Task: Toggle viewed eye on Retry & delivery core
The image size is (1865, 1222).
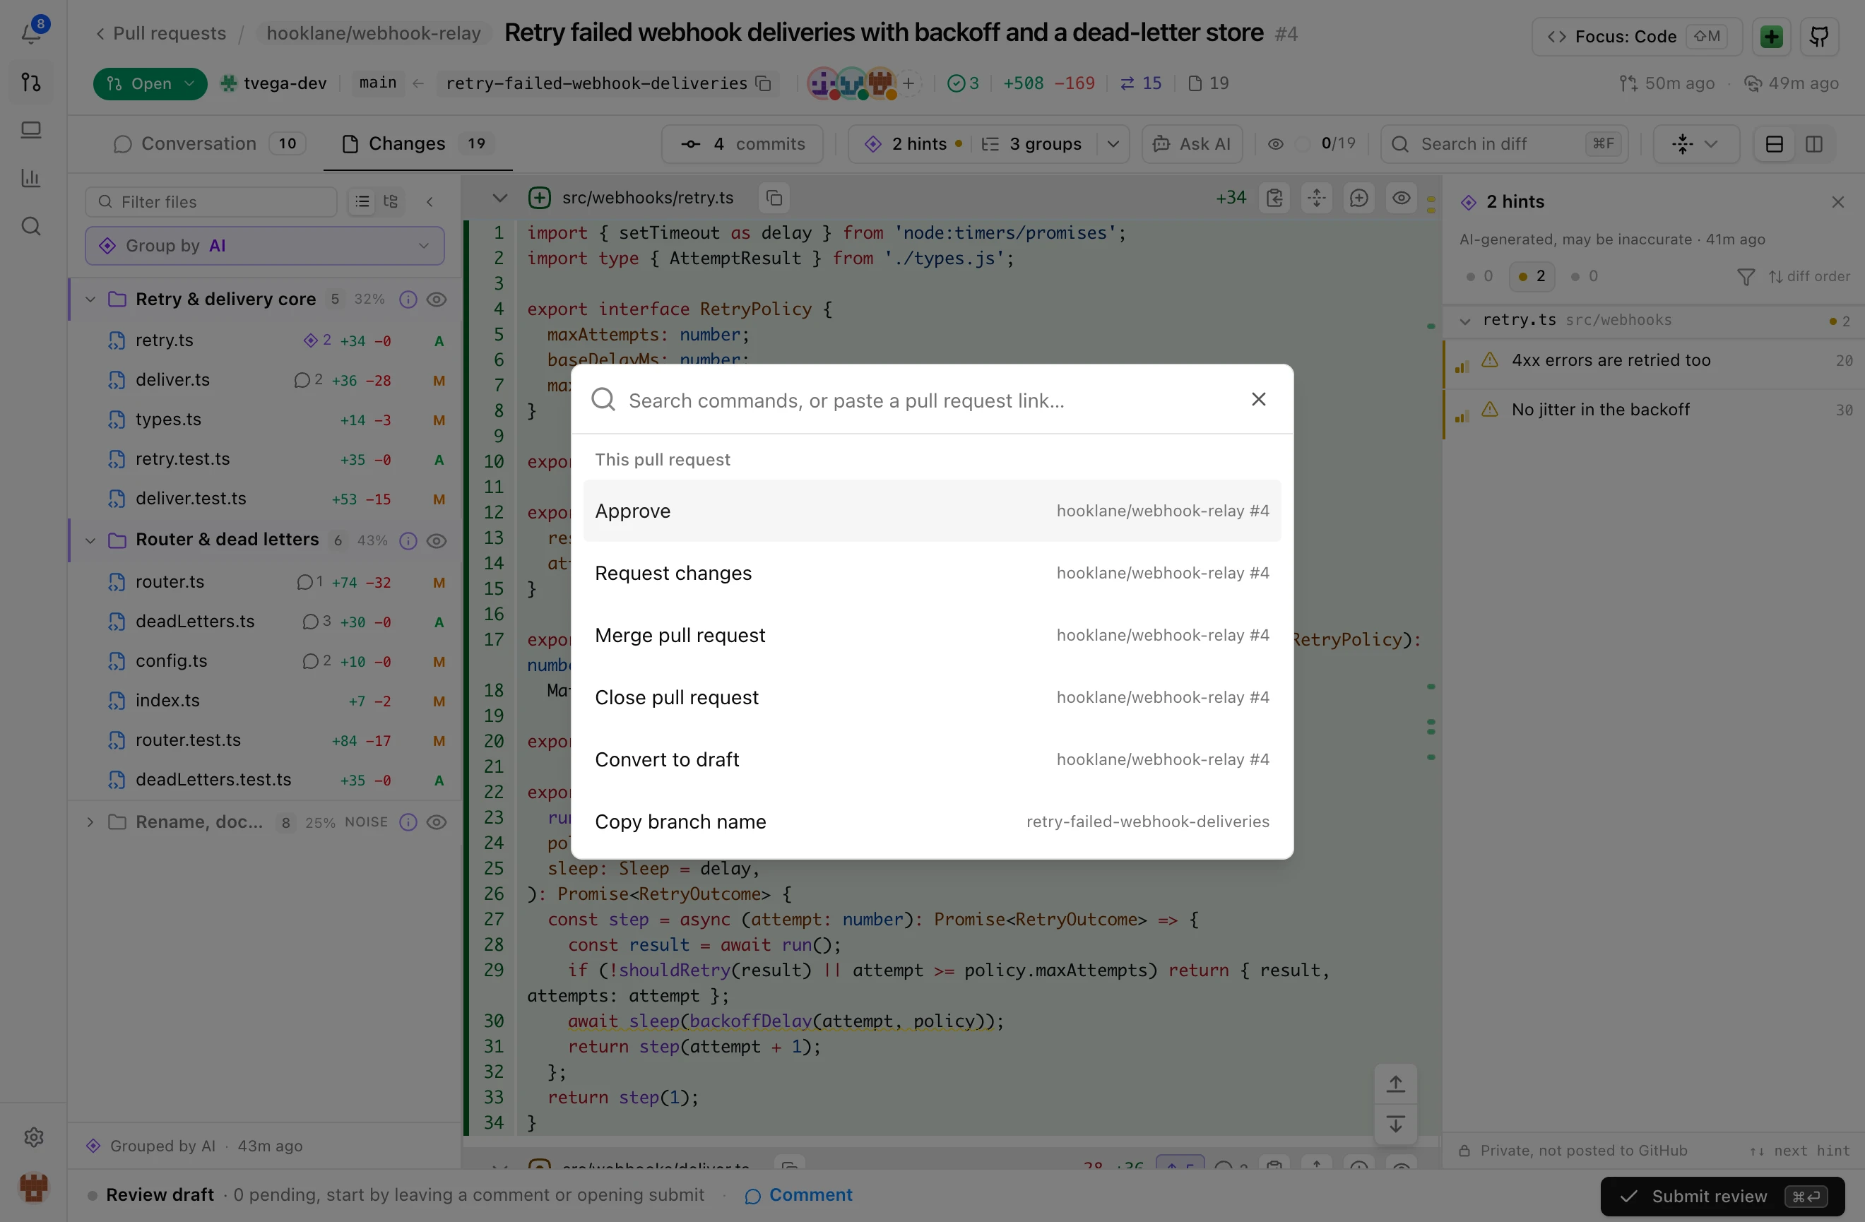Action: (437, 300)
